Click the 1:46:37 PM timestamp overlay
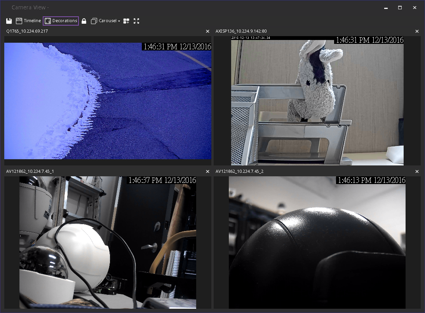 [x=162, y=180]
